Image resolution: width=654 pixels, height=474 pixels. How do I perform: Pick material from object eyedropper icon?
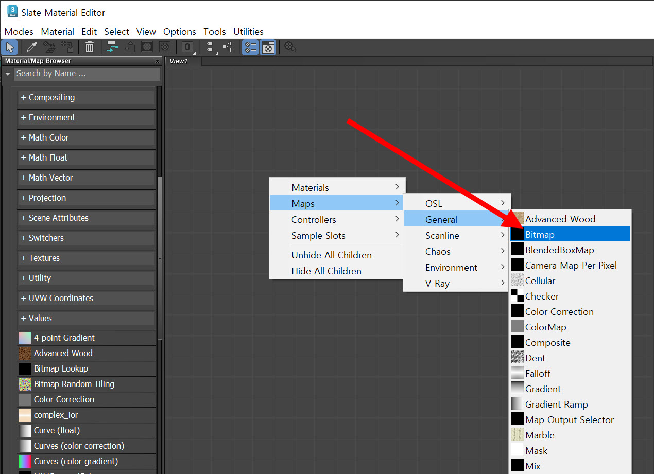click(32, 47)
